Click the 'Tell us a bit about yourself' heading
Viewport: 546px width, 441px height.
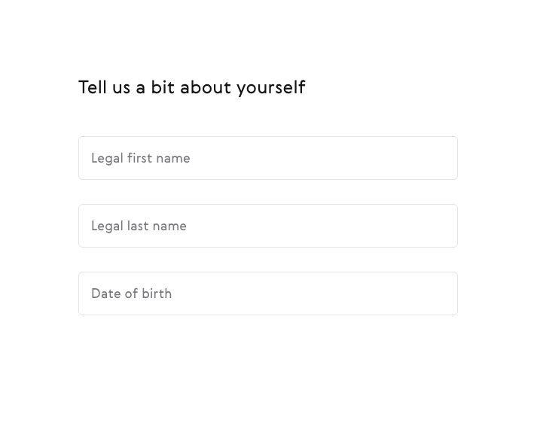point(192,87)
